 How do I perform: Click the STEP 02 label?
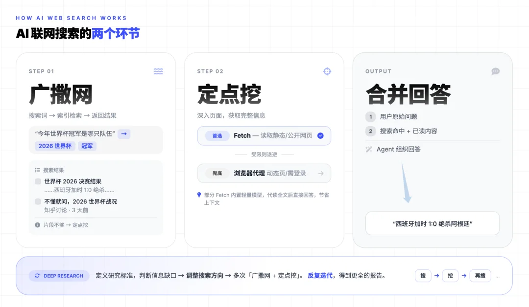point(210,71)
